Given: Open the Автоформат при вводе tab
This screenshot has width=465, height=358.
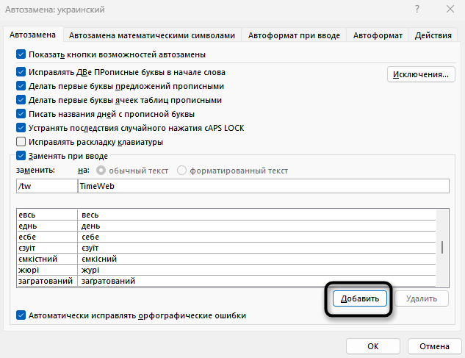Looking at the screenshot, I should click(x=294, y=35).
